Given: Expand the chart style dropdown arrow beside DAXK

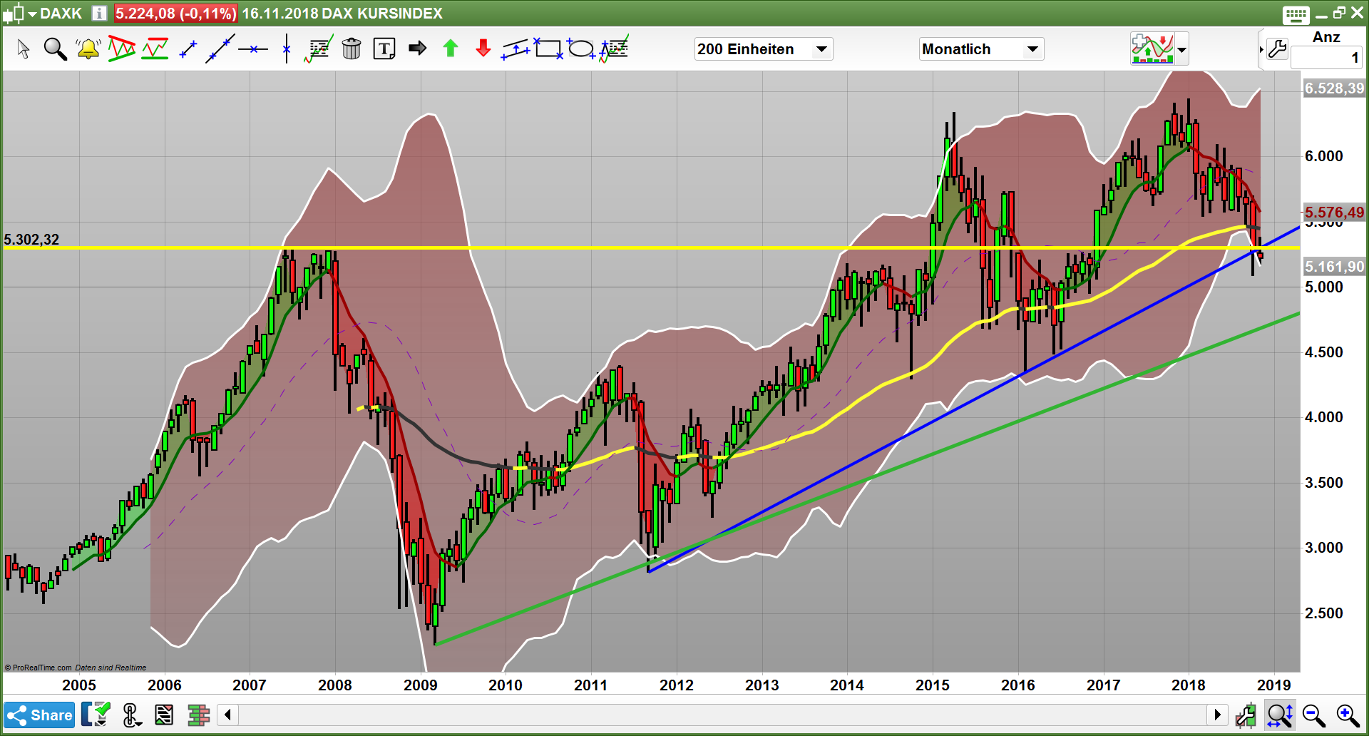Looking at the screenshot, I should coord(32,14).
